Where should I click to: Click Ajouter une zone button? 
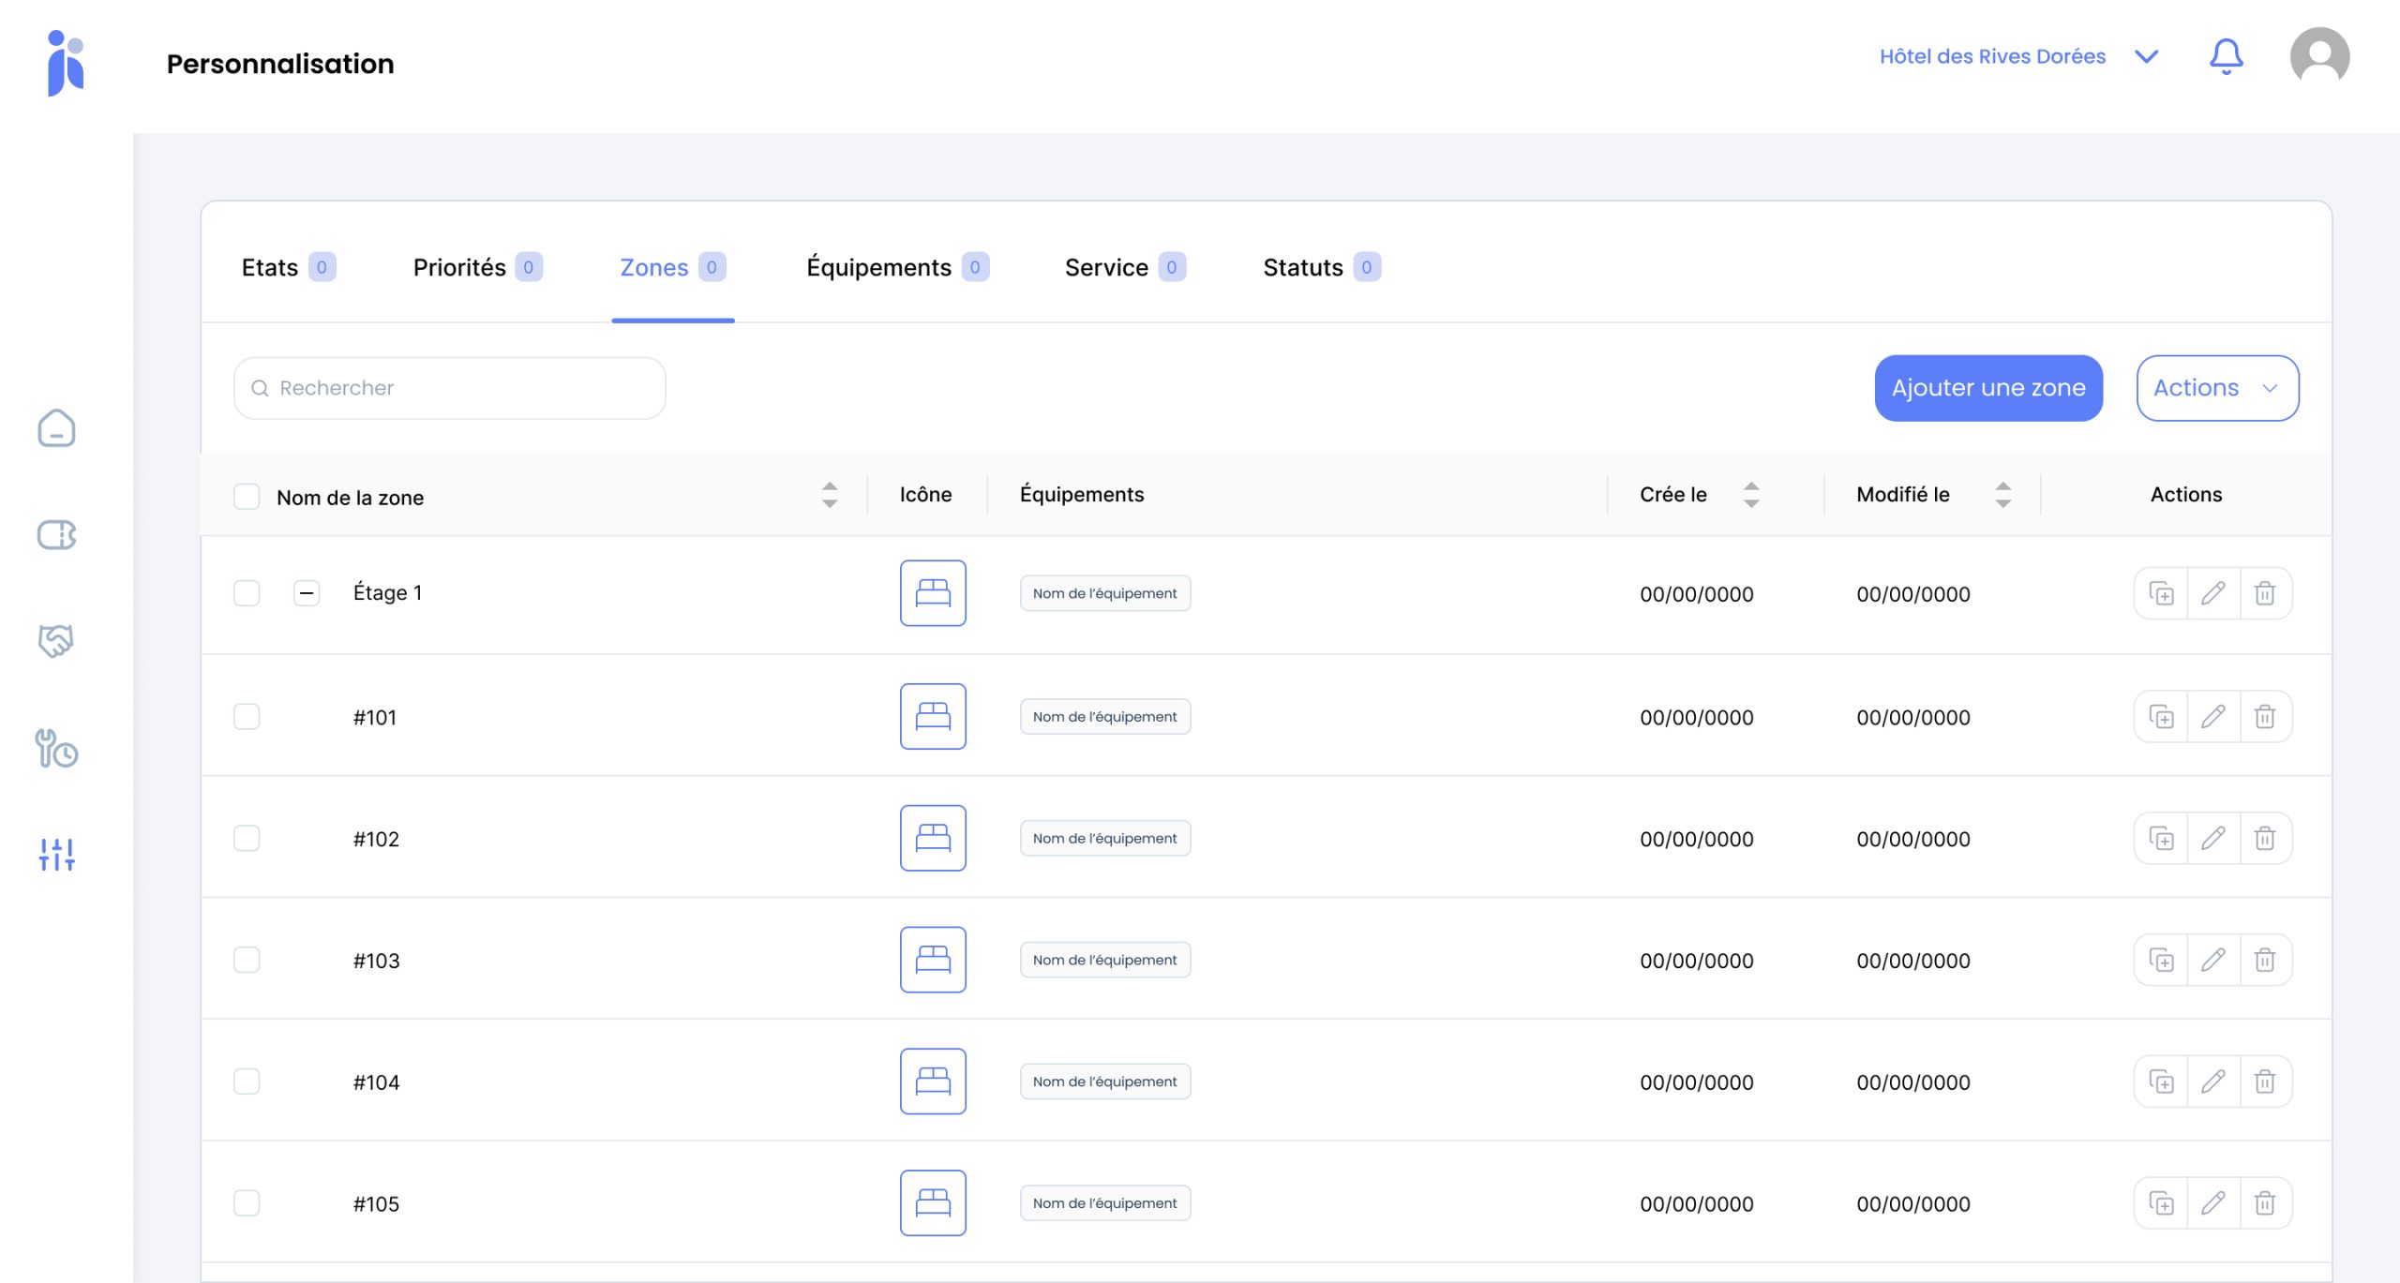tap(1987, 388)
